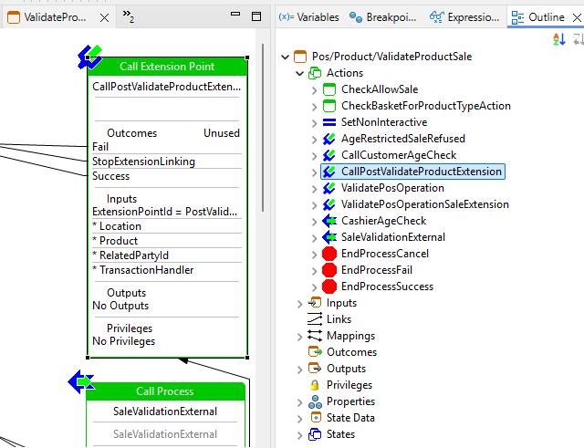Screen dimensions: 584x448
Task: Click the ValidatePosOperationSaleExtension icon
Action: click(329, 204)
